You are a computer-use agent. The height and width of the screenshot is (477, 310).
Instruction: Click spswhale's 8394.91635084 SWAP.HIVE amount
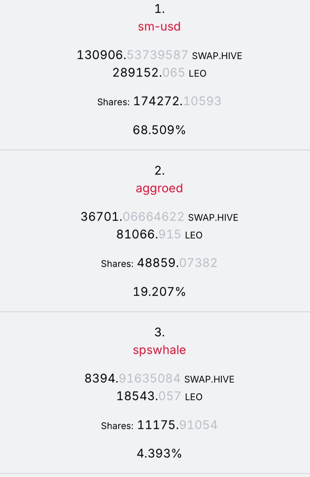point(159,379)
